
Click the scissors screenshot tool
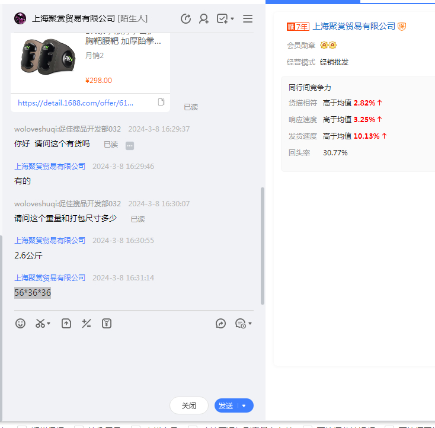(x=40, y=324)
